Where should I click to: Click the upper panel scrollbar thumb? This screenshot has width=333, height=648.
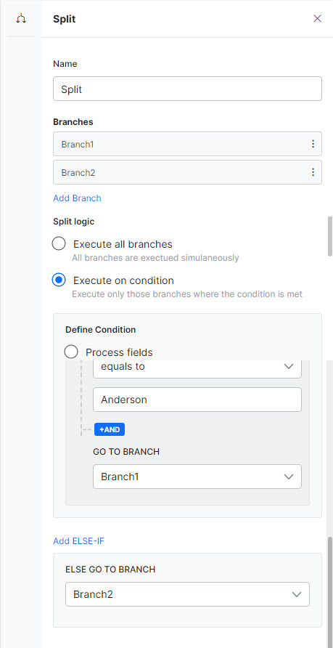329,236
